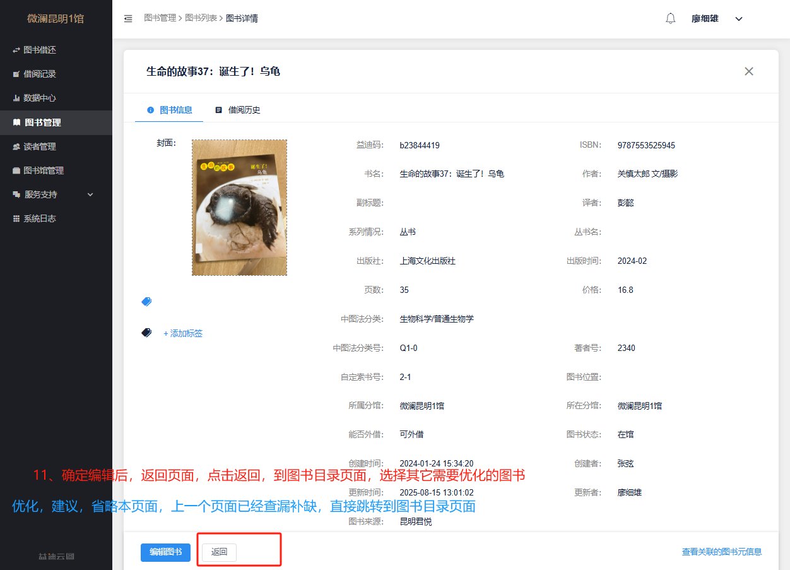Open the 廖细雄 user dropdown

(717, 19)
